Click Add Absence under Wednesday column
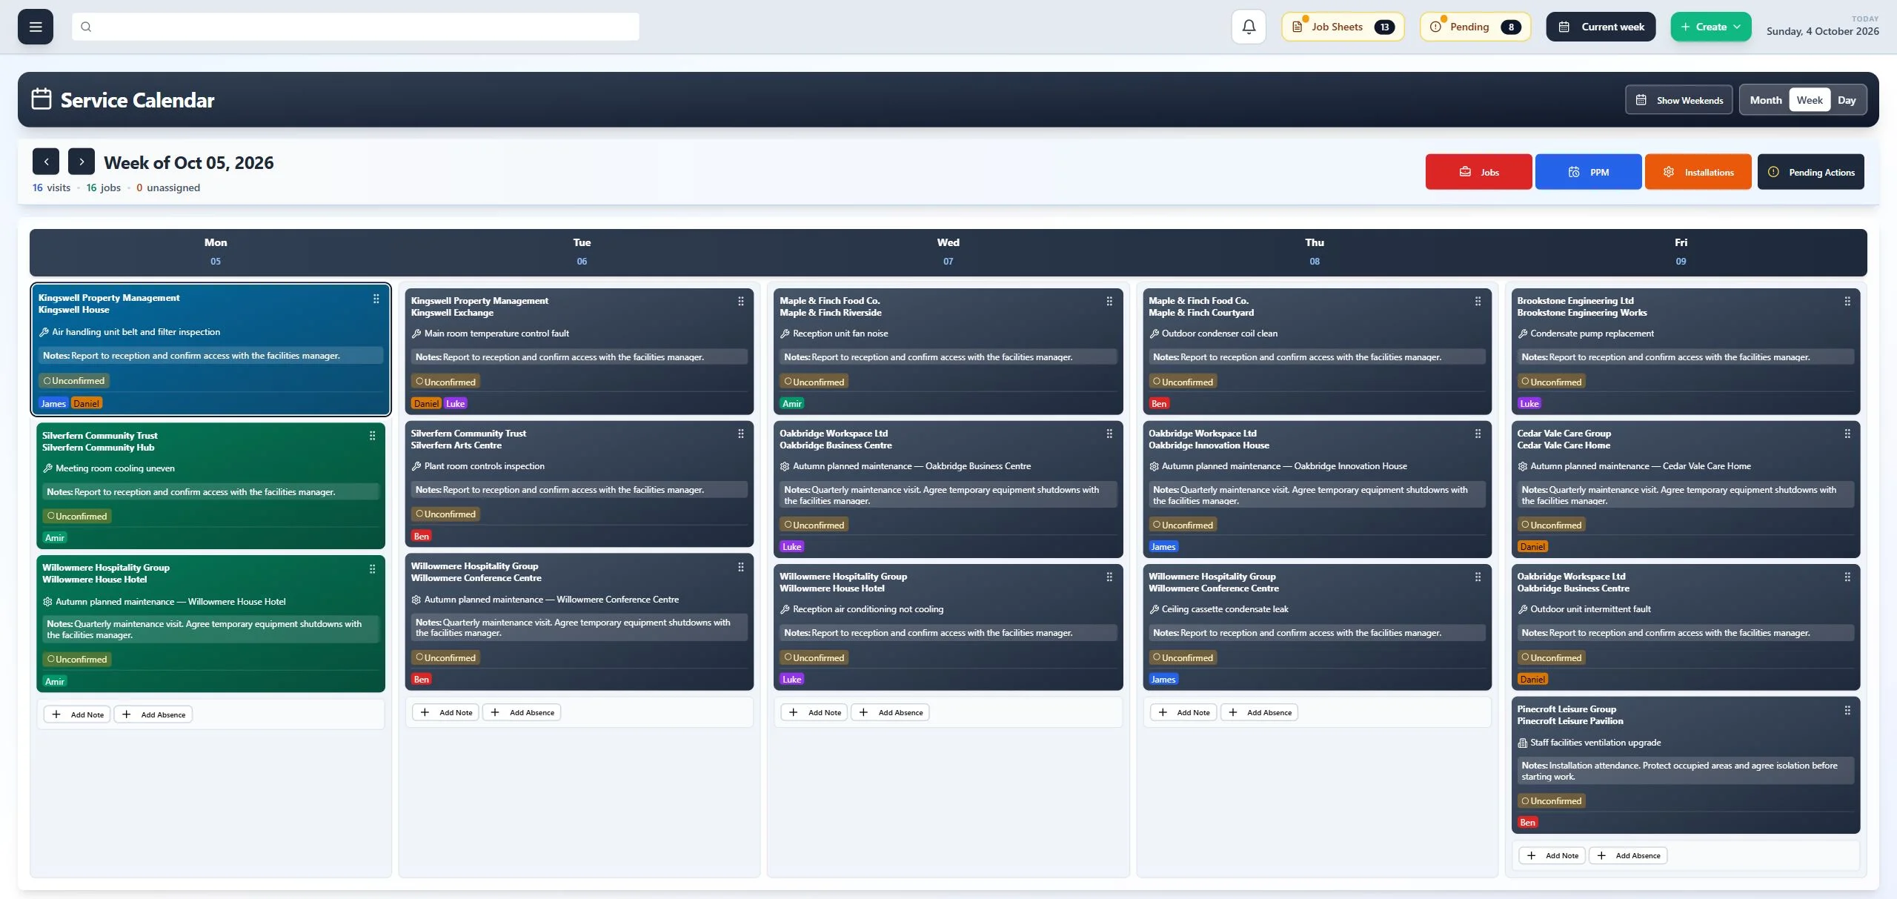Viewport: 1897px width, 899px height. tap(890, 712)
